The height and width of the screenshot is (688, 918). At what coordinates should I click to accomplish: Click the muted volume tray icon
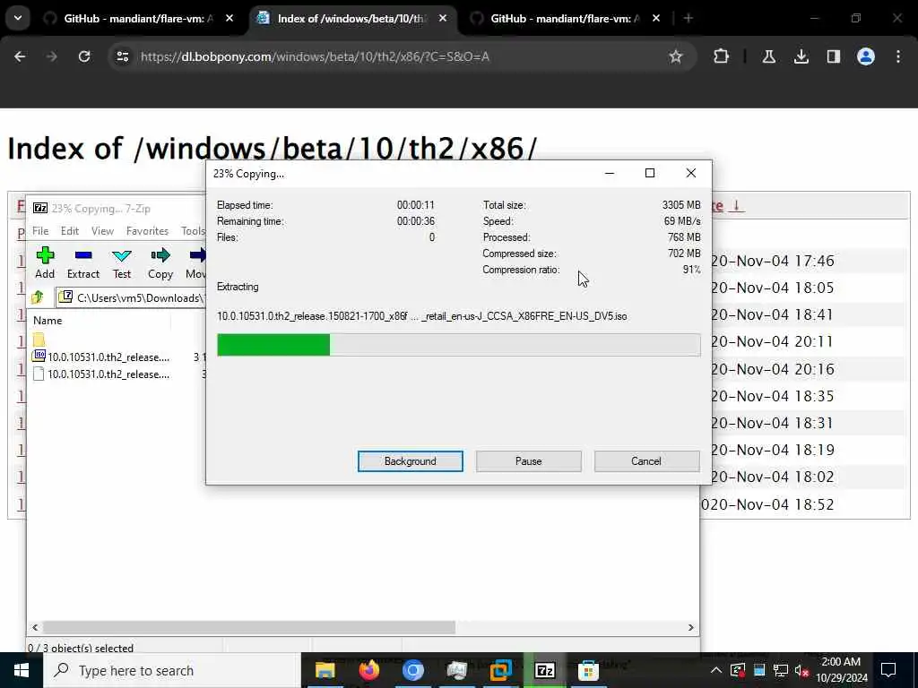pos(801,670)
